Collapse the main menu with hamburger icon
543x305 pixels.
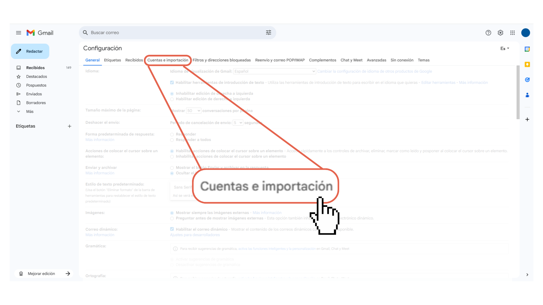click(18, 32)
